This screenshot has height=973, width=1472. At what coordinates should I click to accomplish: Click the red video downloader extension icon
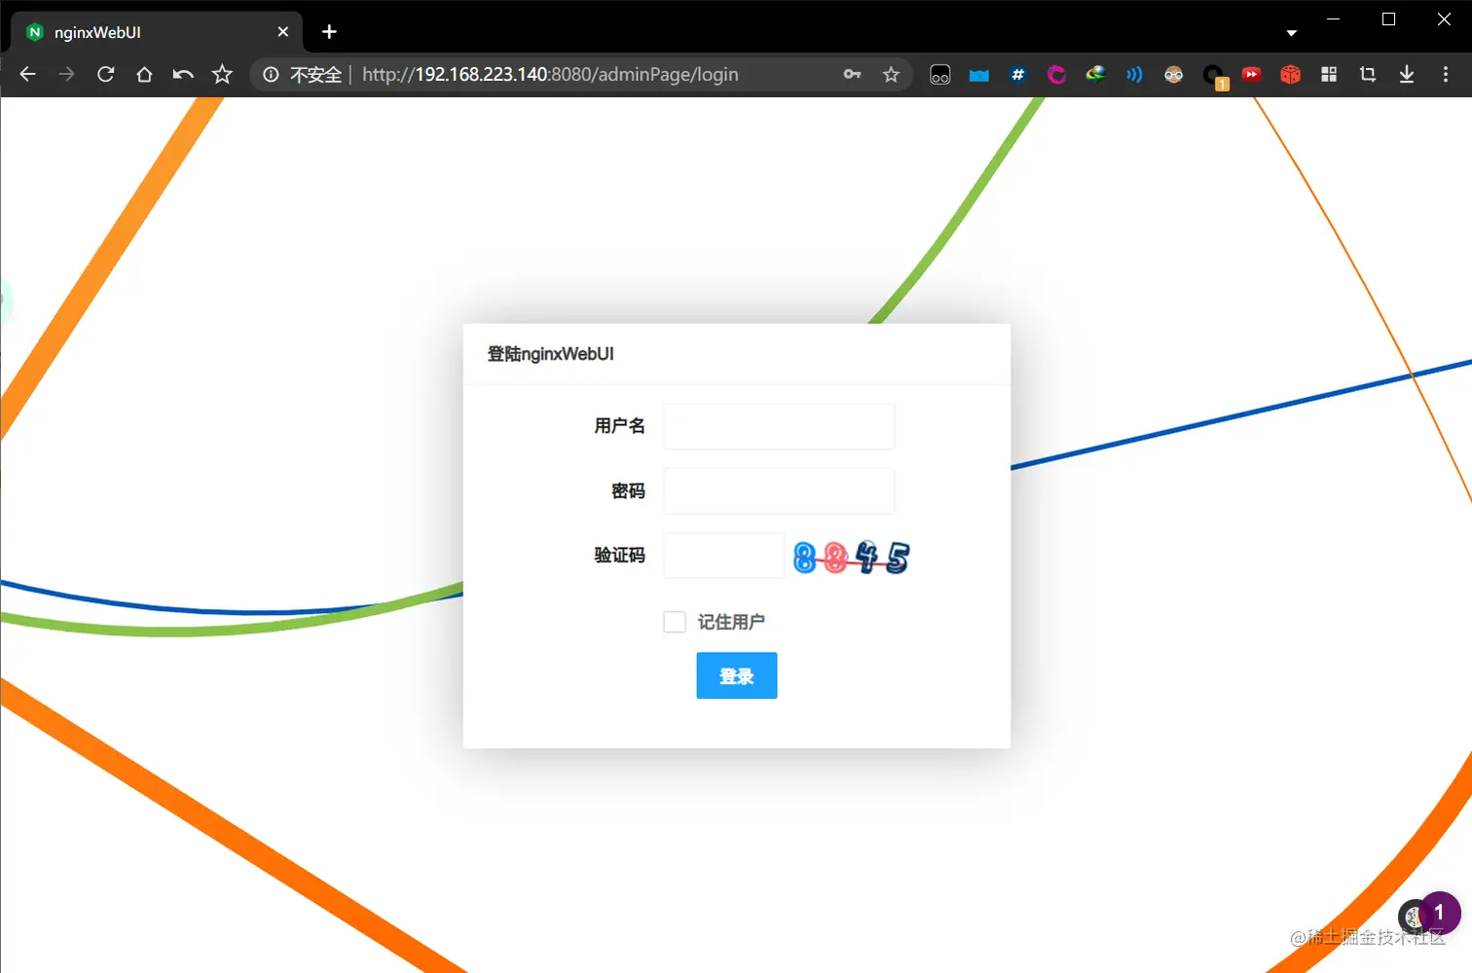click(x=1251, y=74)
